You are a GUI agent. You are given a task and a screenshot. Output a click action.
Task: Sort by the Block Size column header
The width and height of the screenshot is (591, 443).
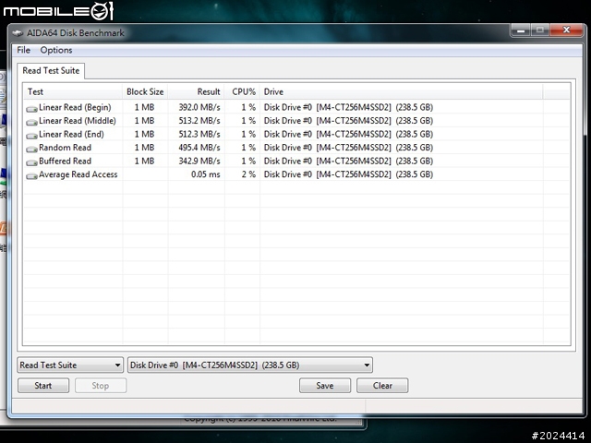(145, 91)
